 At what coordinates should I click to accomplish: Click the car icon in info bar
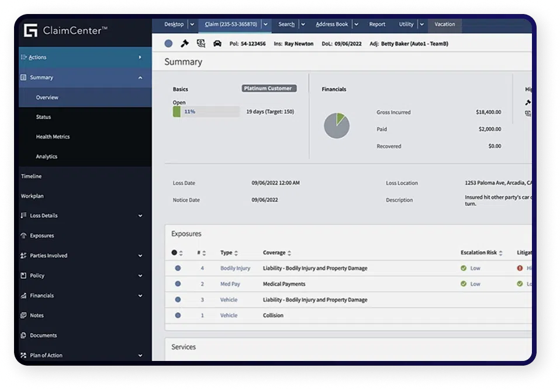point(217,44)
